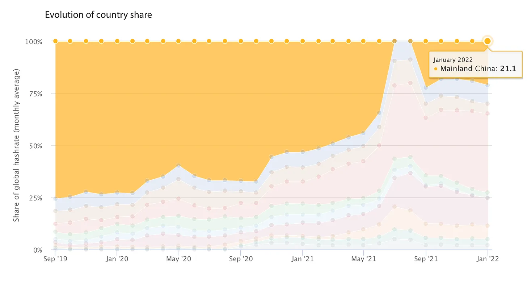Screen dimensions: 527x282
Task: Click the Jan '22 x-axis label
Action: [x=488, y=259]
